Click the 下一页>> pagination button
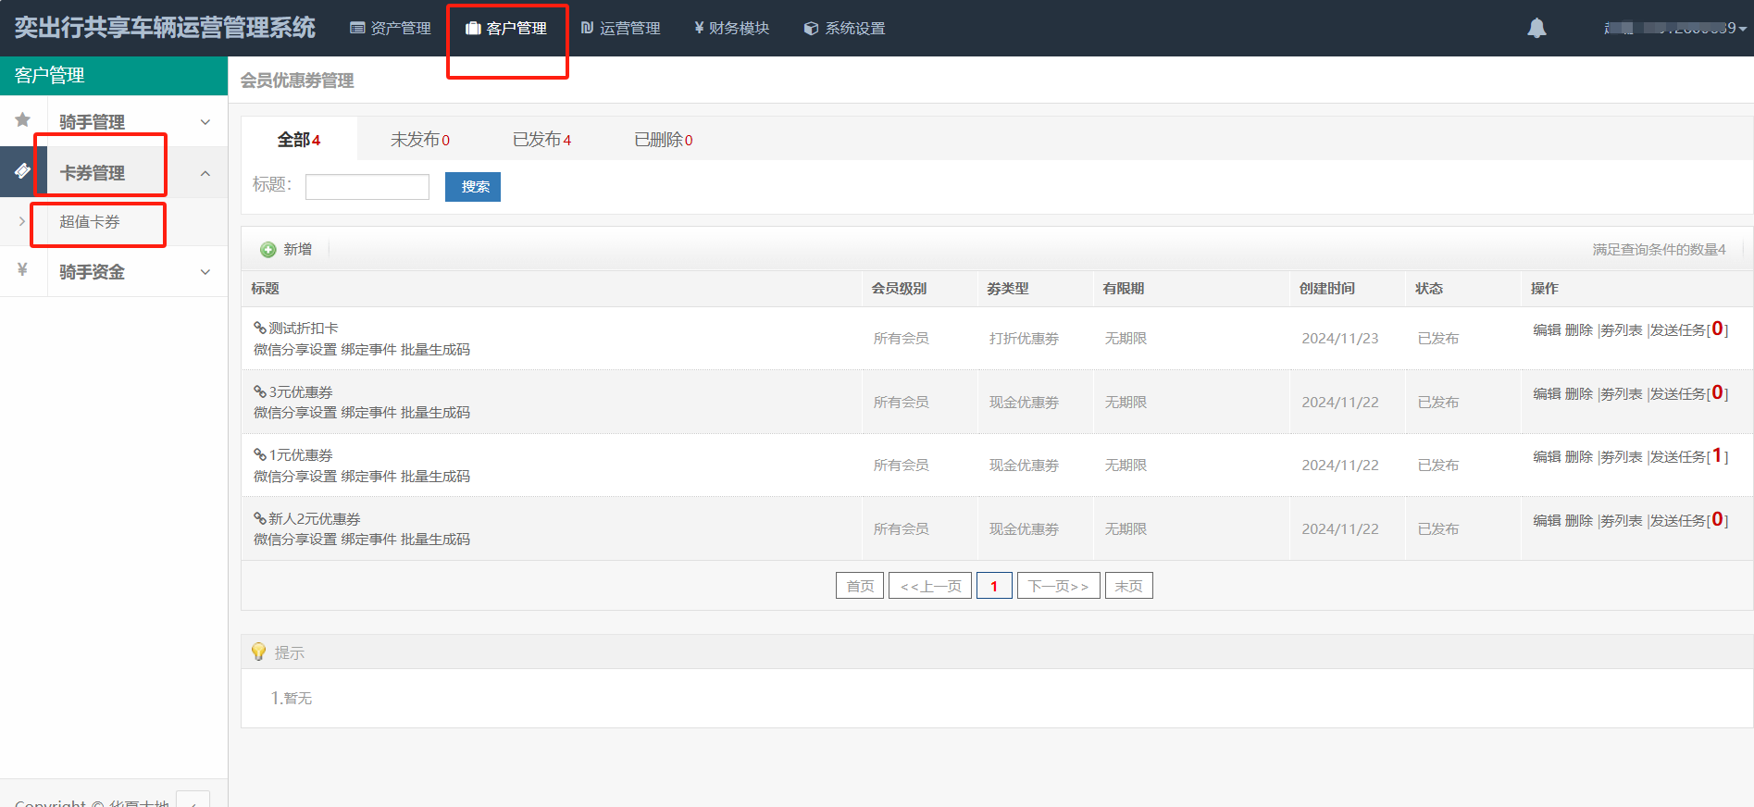 [1059, 586]
